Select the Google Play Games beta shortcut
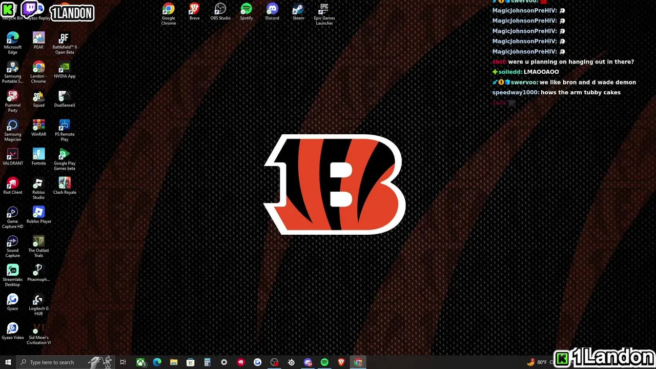The height and width of the screenshot is (369, 656). click(65, 159)
